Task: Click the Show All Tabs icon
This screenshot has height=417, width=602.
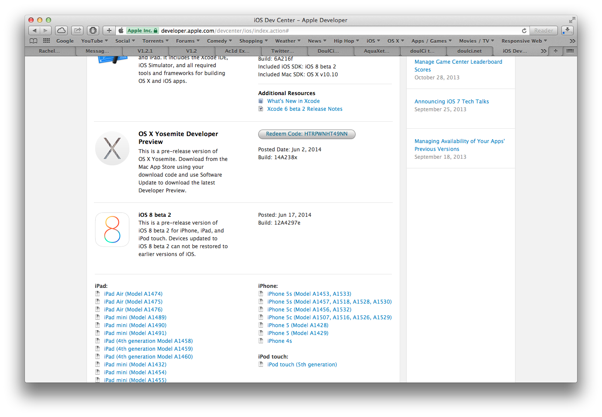Action: (570, 51)
